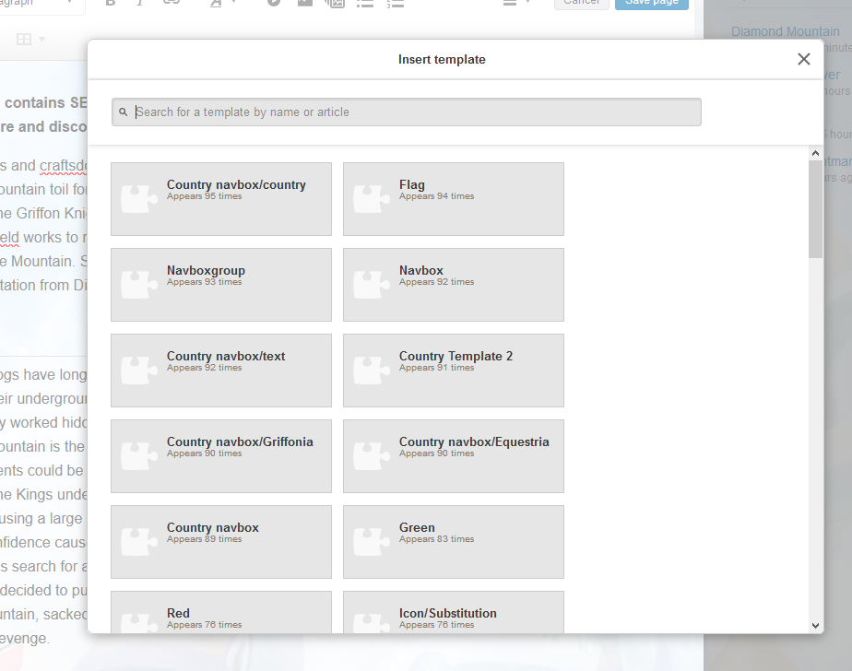Insert the Country navbox/text template

[221, 371]
